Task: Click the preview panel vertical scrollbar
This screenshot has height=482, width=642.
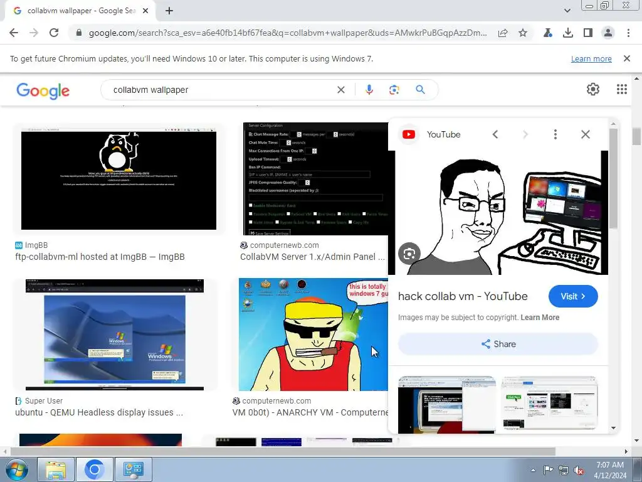Action: click(x=613, y=178)
